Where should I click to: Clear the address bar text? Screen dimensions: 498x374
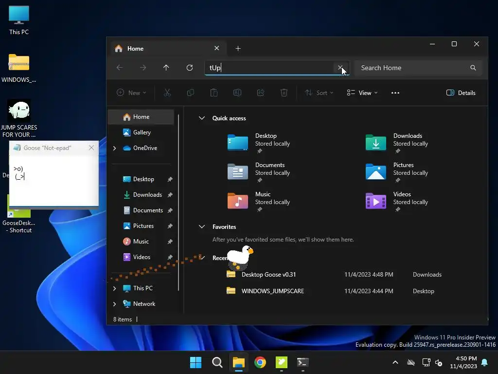coord(340,67)
